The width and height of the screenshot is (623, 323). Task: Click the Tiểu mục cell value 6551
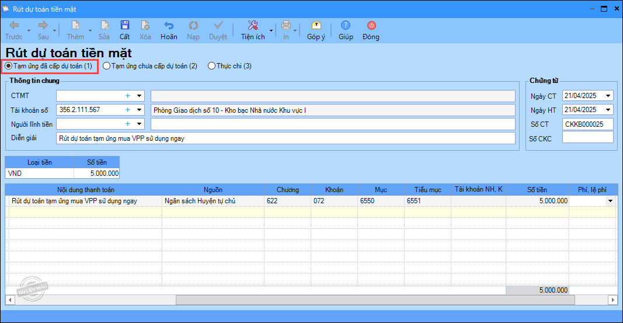click(427, 201)
